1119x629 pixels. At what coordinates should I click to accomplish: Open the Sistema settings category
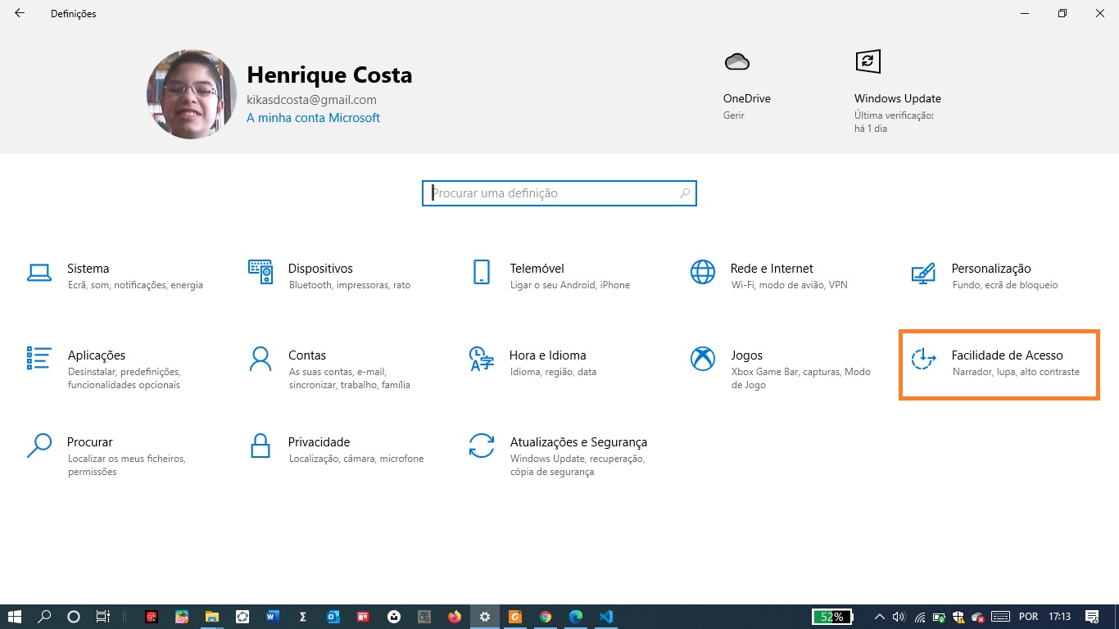[115, 276]
